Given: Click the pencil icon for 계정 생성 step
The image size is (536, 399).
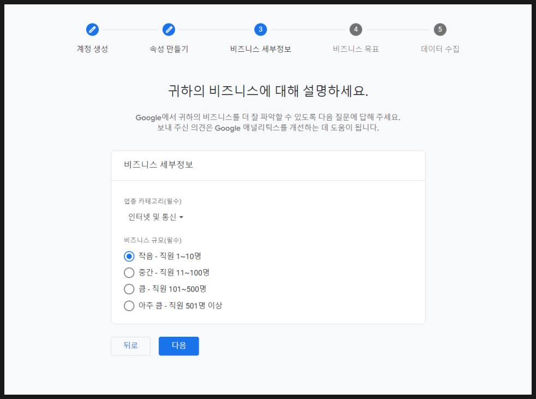Looking at the screenshot, I should click(x=92, y=29).
